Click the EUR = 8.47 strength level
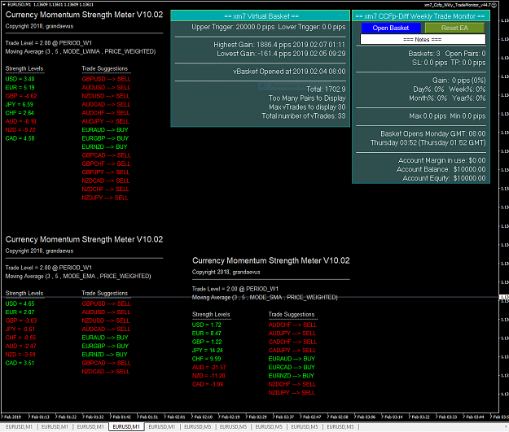The image size is (509, 432). coord(207,334)
